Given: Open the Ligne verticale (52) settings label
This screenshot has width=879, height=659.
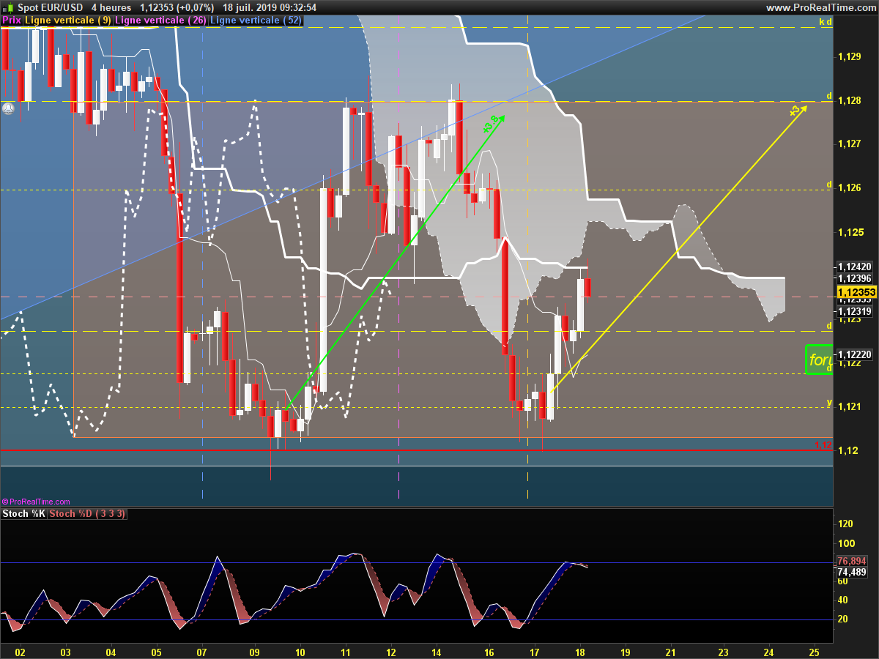Looking at the screenshot, I should coord(255,21).
